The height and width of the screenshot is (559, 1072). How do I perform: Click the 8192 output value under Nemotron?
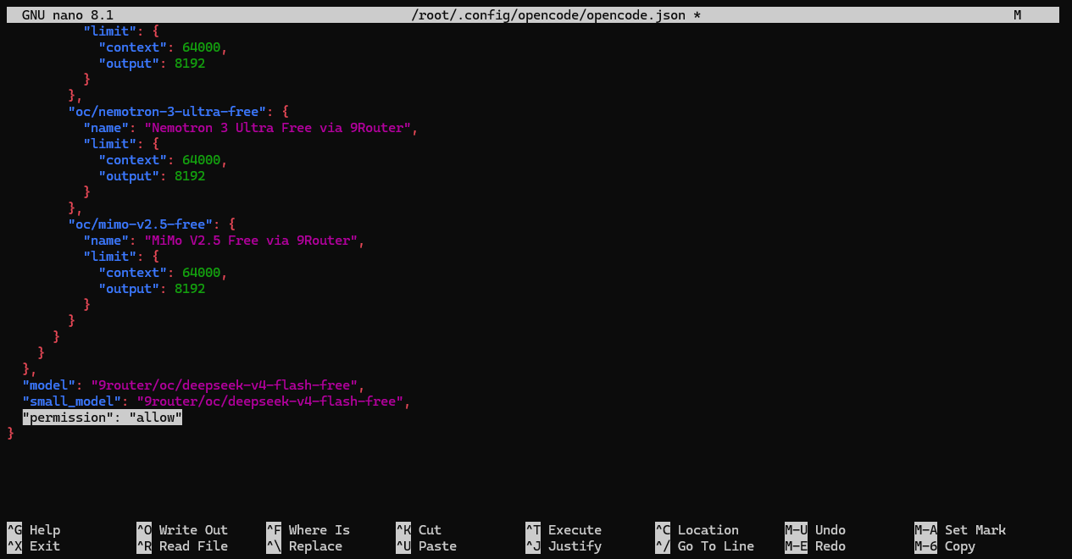(190, 176)
